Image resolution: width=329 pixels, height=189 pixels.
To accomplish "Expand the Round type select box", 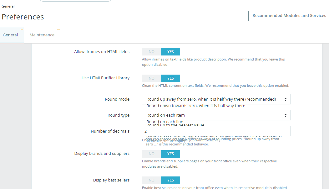I will pos(216,115).
